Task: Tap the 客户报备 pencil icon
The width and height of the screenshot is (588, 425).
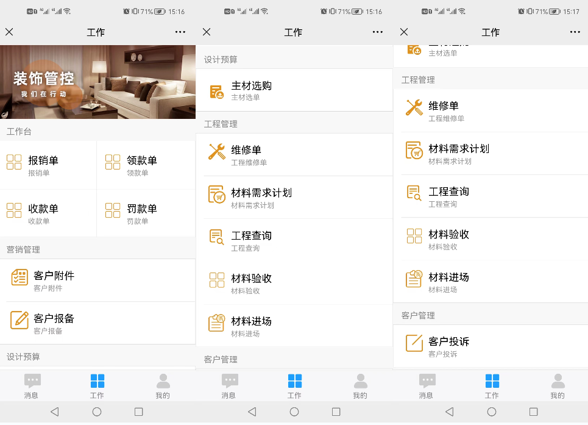Action: 20,320
